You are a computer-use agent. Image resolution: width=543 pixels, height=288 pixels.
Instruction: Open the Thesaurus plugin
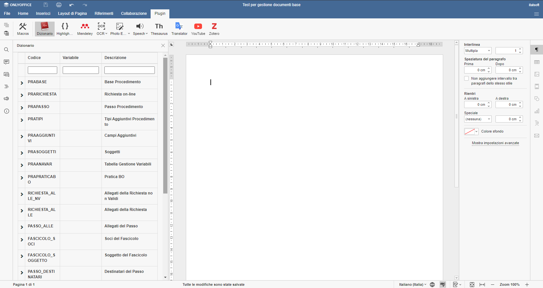[x=159, y=29]
